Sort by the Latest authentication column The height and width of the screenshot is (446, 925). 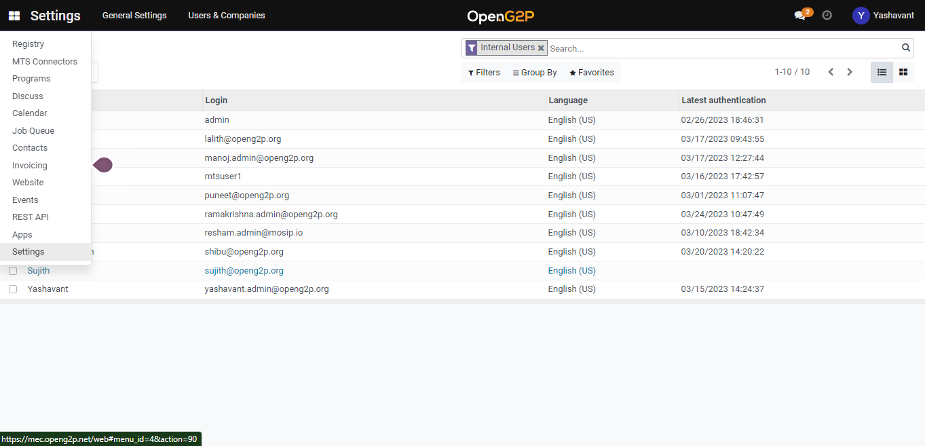point(723,100)
